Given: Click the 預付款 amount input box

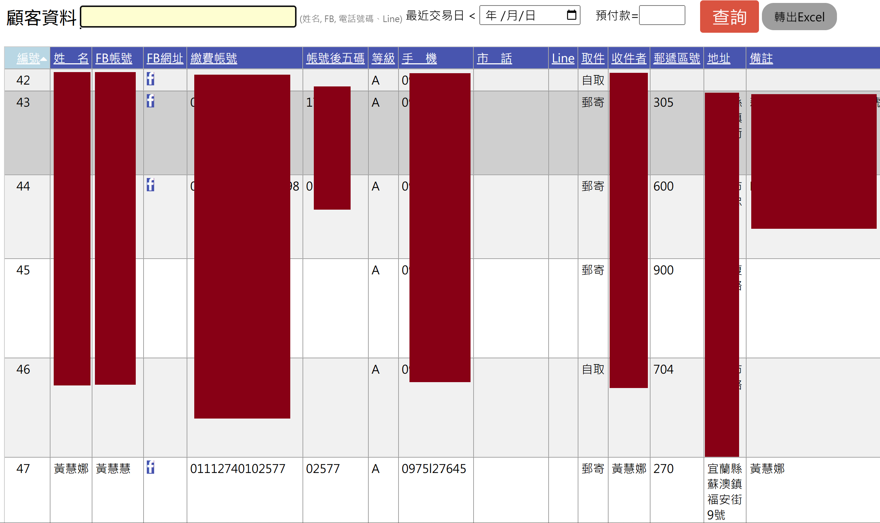Looking at the screenshot, I should tap(662, 15).
